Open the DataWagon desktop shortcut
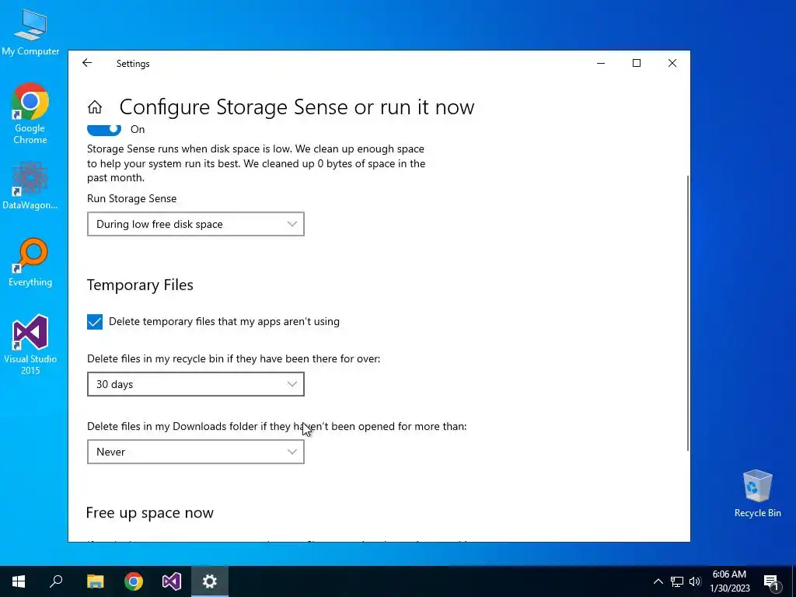The height and width of the screenshot is (597, 796). pos(30,180)
